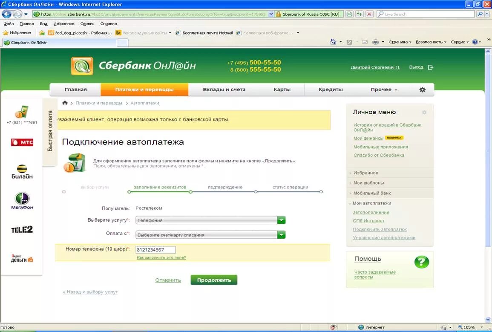This screenshot has height=332, width=492.
Task: Open the СПб Интернет autopayment link
Action: pyautogui.click(x=368, y=221)
